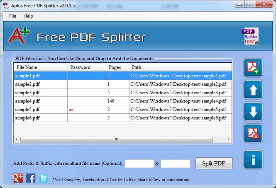
Task: Select sample4.pdf in the file list
Action: pos(41,101)
